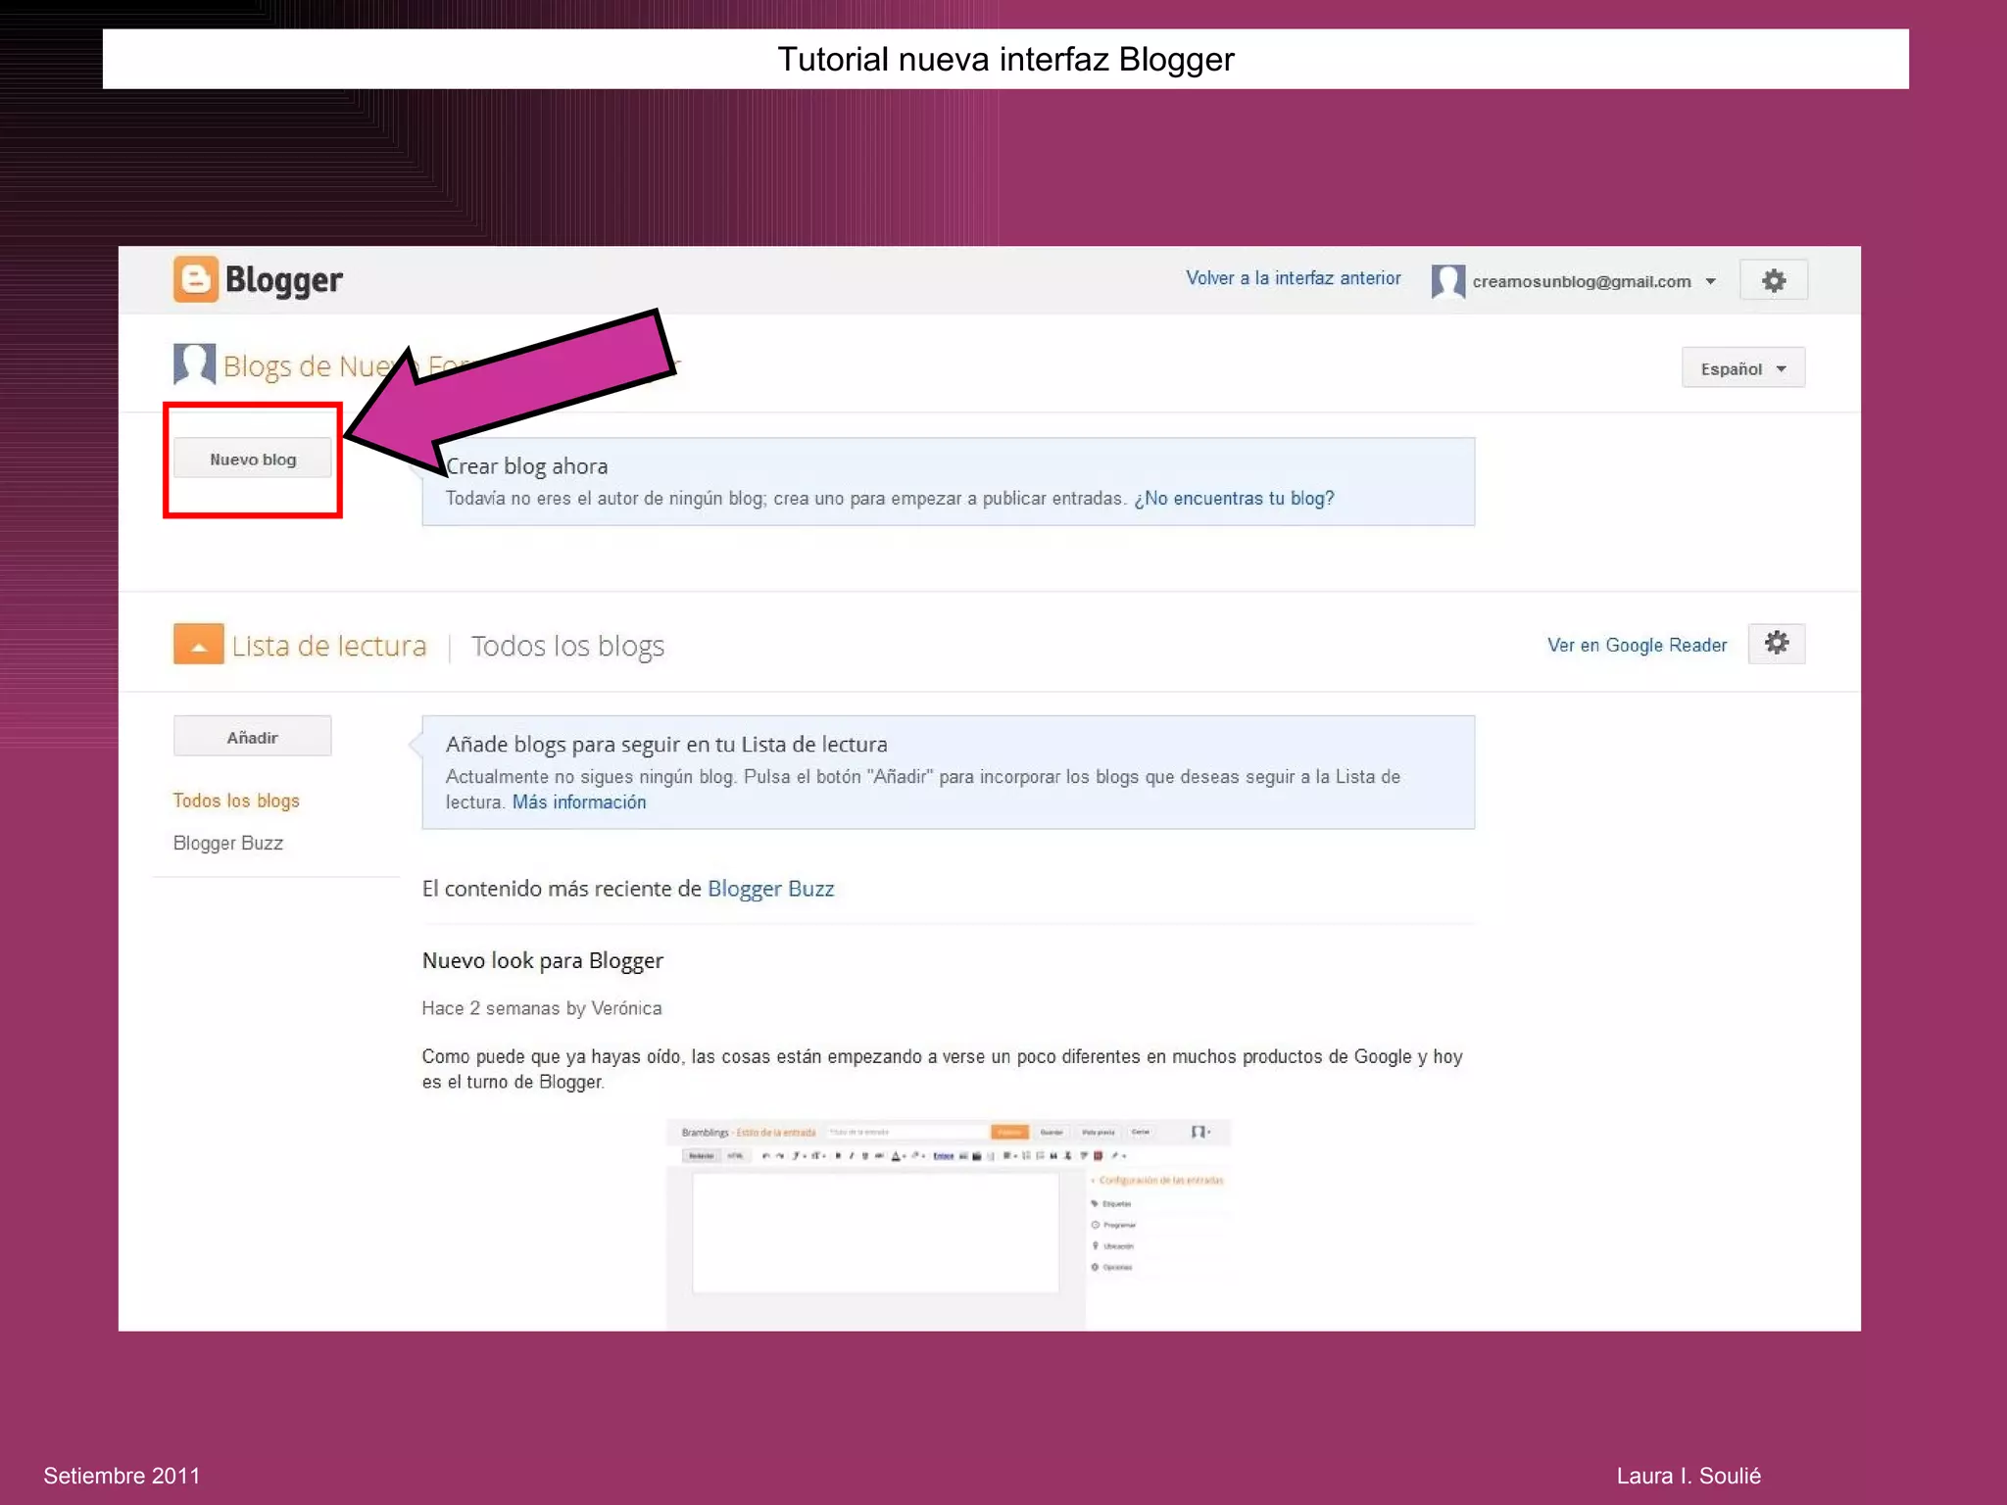Select Blogger Buzz in the sidebar
Image resolution: width=2007 pixels, height=1505 pixels.
[227, 843]
